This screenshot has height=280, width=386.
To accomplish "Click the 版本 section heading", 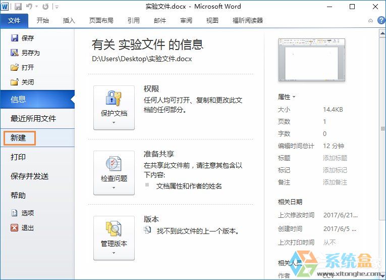I will tap(151, 219).
